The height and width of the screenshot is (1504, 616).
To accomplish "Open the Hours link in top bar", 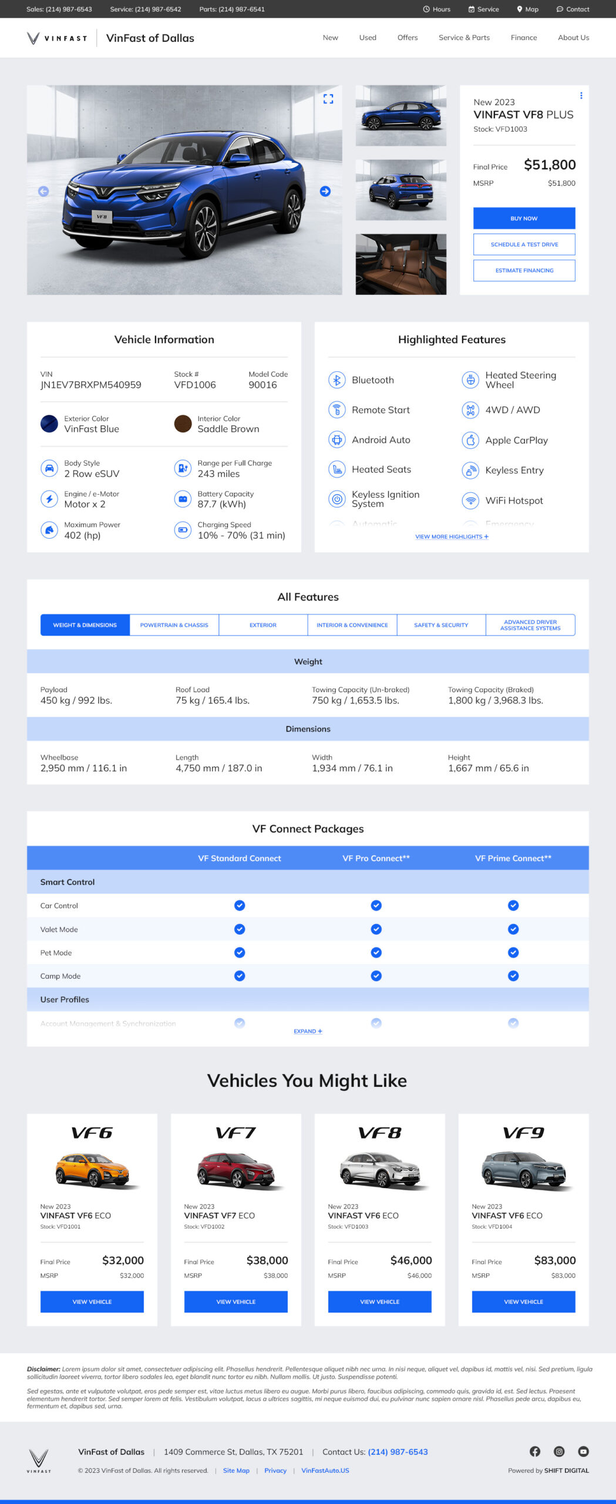I will point(436,9).
